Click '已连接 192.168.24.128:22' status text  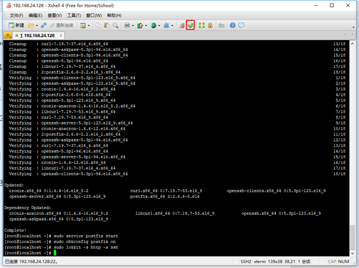pyautogui.click(x=31, y=261)
